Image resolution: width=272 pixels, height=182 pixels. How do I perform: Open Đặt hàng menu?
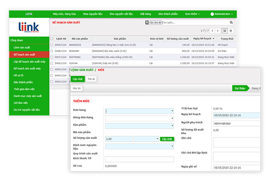coord(146,14)
